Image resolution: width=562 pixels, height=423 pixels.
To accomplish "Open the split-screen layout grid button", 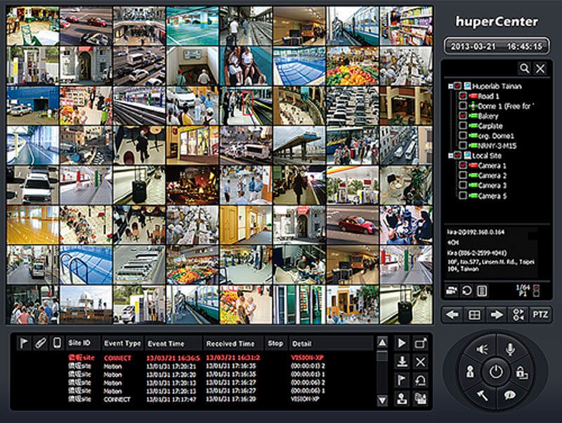I will pos(475,315).
